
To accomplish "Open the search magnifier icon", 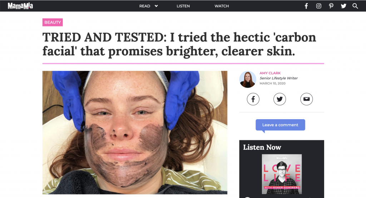I will [x=355, y=6].
